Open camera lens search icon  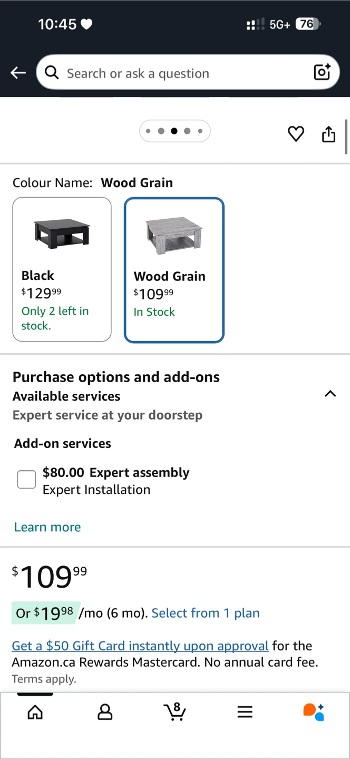(x=322, y=72)
